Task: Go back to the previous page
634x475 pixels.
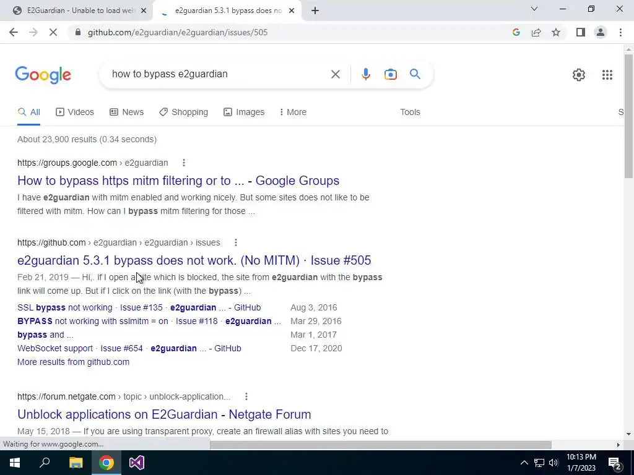Action: [x=14, y=32]
